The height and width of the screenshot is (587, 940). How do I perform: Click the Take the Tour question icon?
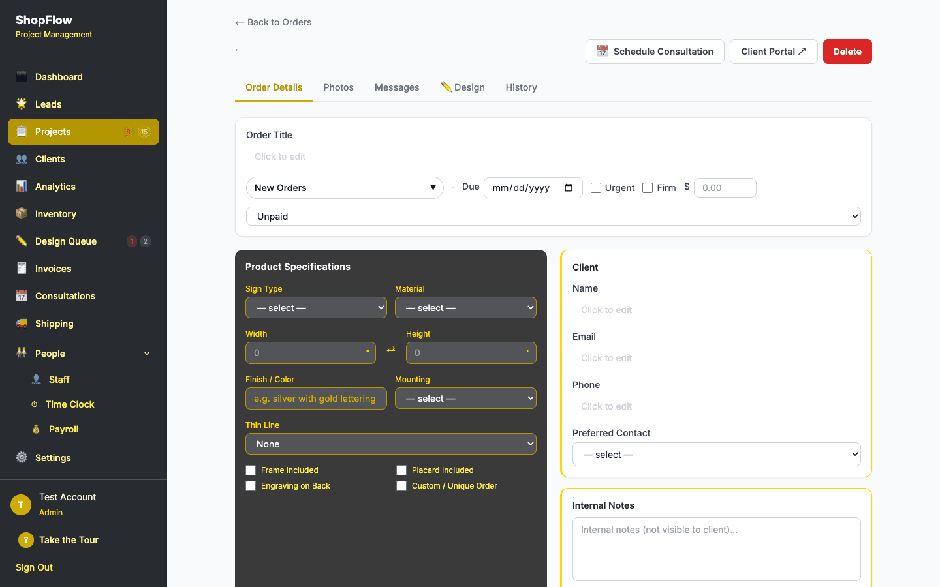point(25,540)
